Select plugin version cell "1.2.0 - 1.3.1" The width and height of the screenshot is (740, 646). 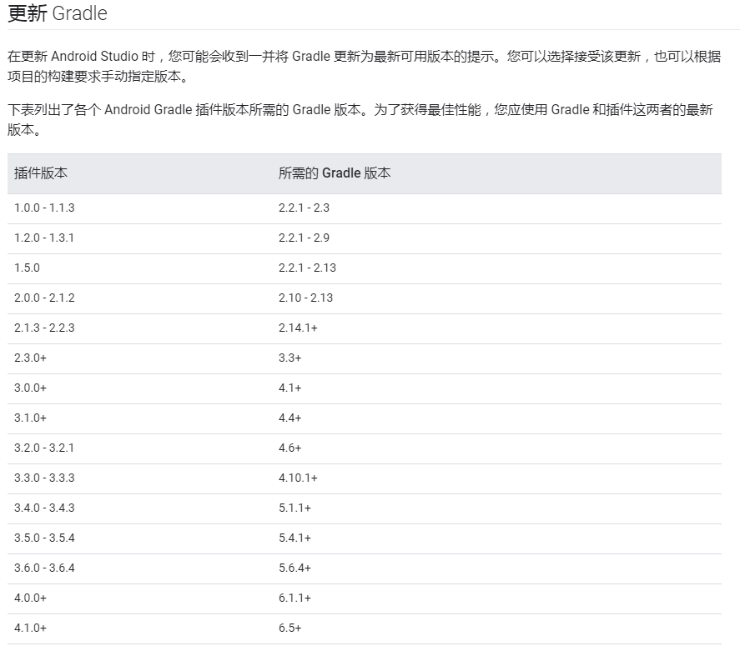tap(44, 238)
